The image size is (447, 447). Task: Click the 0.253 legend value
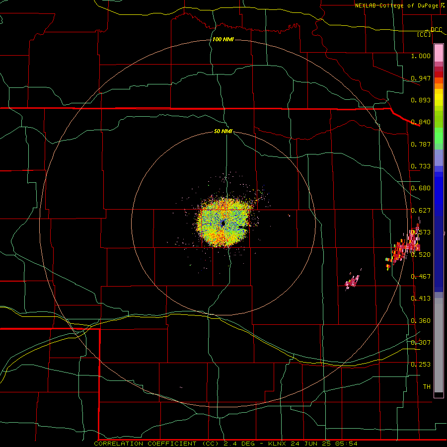pos(421,365)
